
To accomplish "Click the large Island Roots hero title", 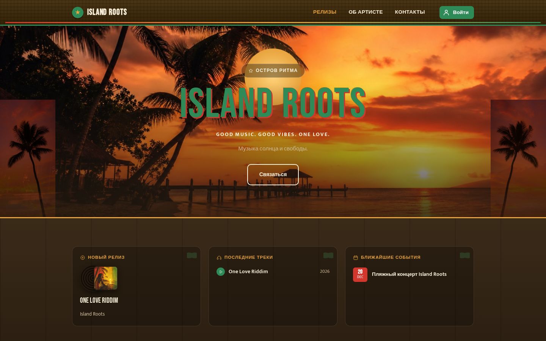I will (273, 103).
